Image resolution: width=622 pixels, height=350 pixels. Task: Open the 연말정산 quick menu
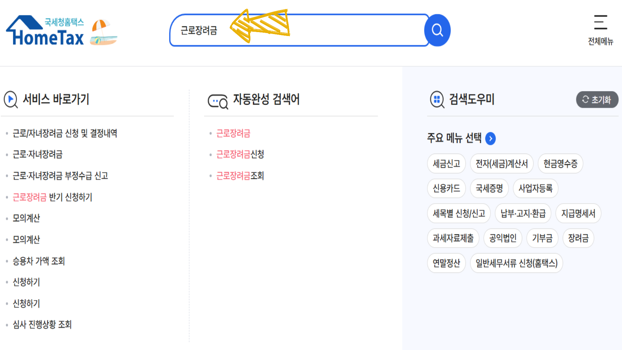coord(446,263)
